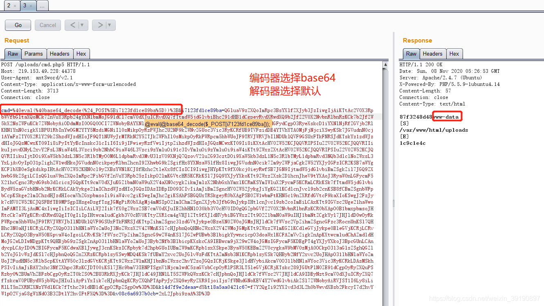Viewport: 544px width, 306px height.
Task: Open the back-history dropdown triangle
Action: (82, 25)
